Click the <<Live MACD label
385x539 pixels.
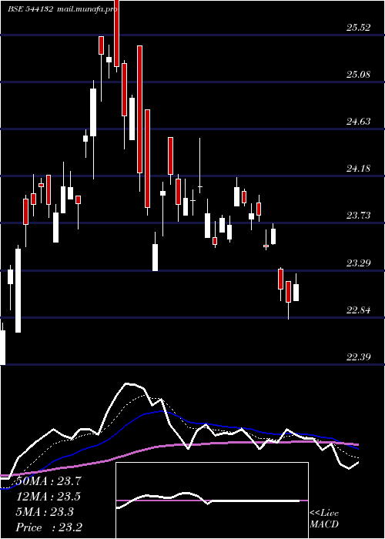click(x=324, y=519)
